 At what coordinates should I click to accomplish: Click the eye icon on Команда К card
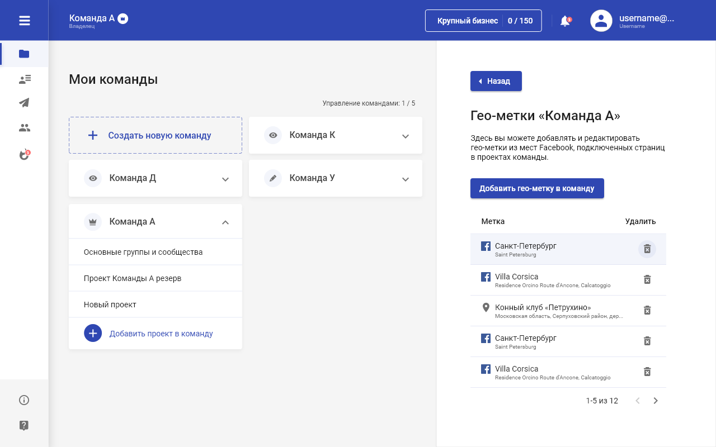pyautogui.click(x=273, y=135)
